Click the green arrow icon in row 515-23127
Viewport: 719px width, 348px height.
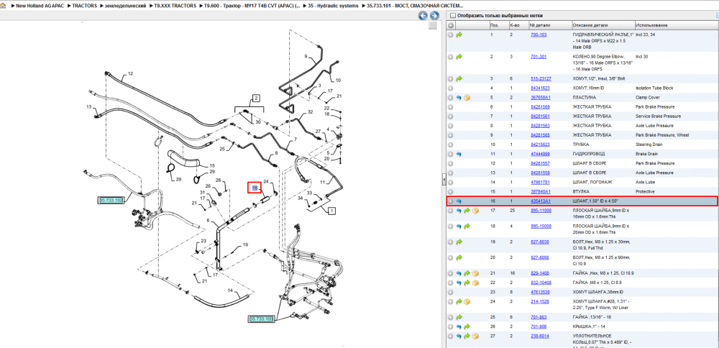click(x=459, y=79)
